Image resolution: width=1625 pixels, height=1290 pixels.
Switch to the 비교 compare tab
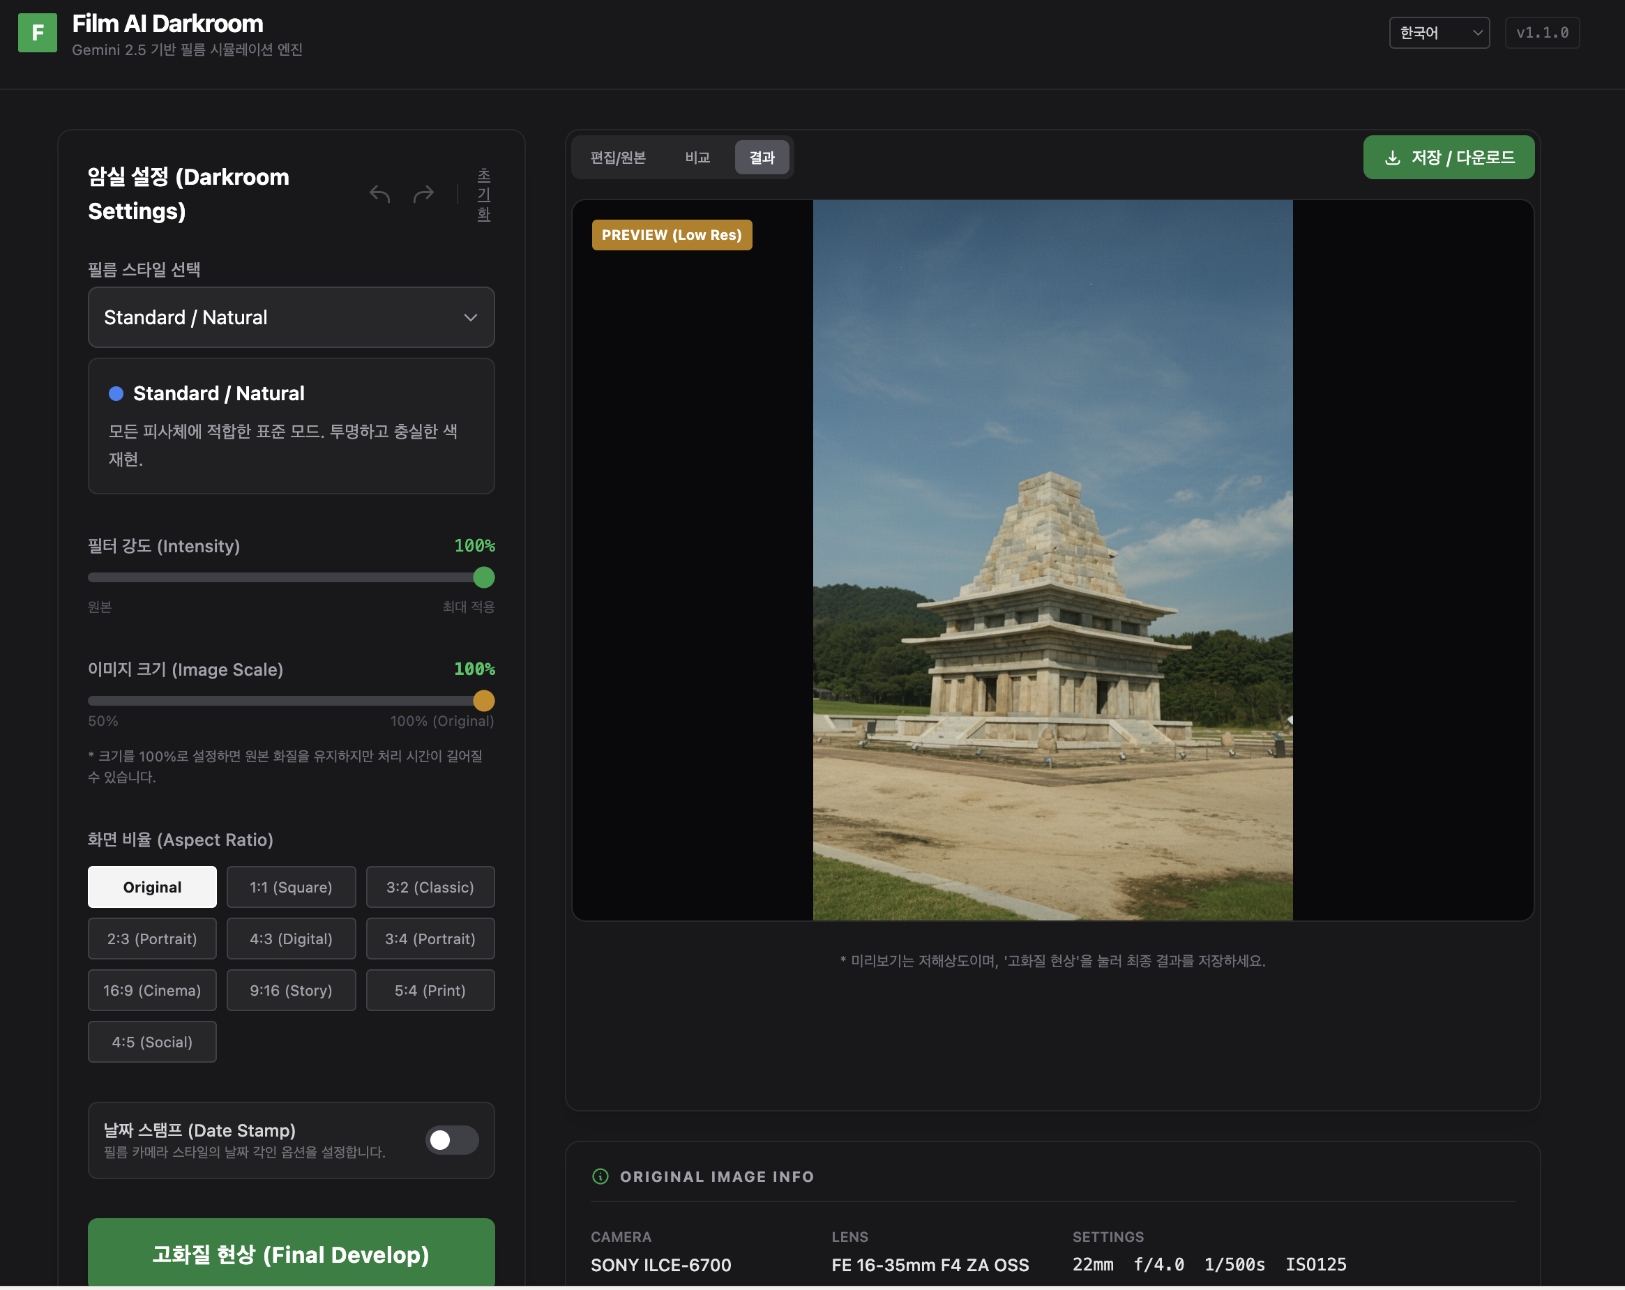coord(697,158)
